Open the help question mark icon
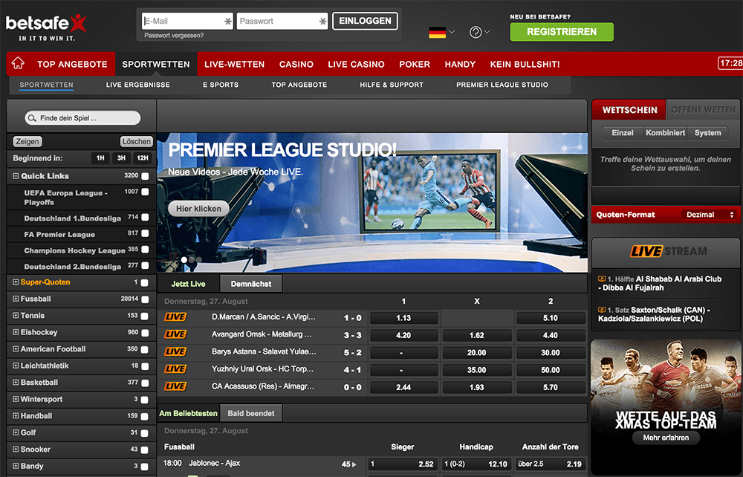Screen dimensions: 743x477 (476, 32)
